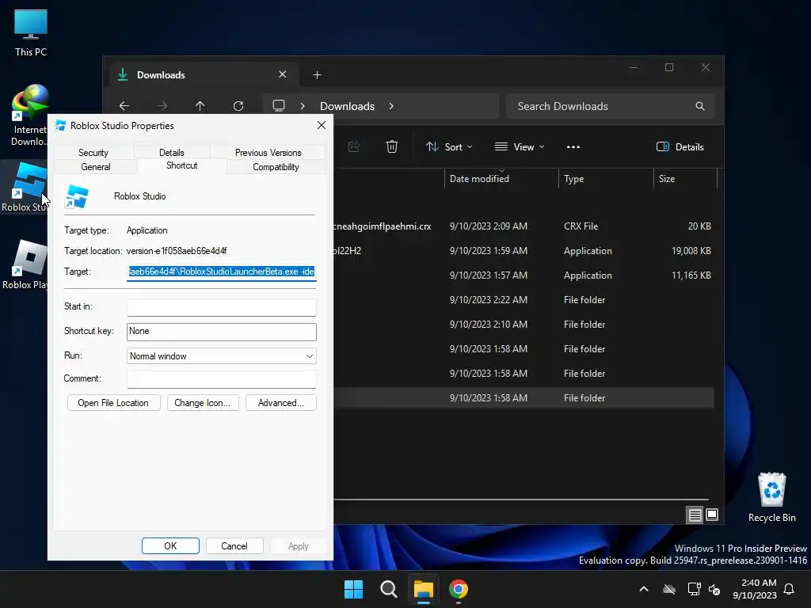Select Internet Download Manager desktop shortcut
The image size is (811, 608).
point(29,115)
